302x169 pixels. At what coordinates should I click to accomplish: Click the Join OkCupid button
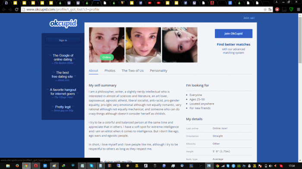pos(233,34)
